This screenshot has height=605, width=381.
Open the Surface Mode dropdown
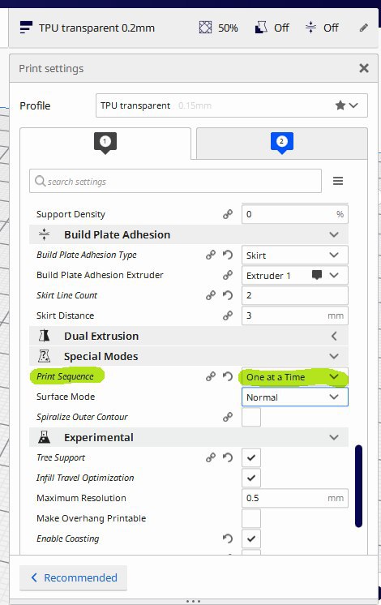(294, 397)
